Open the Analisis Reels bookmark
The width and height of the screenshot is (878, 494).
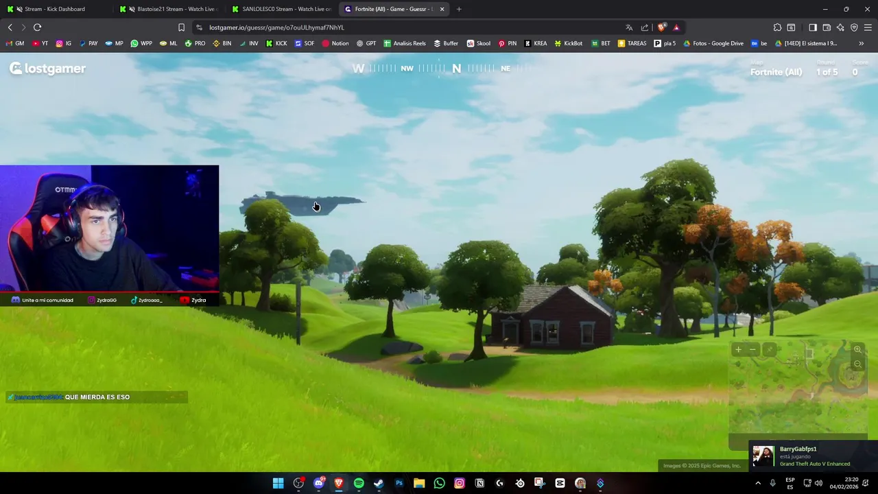(x=405, y=43)
